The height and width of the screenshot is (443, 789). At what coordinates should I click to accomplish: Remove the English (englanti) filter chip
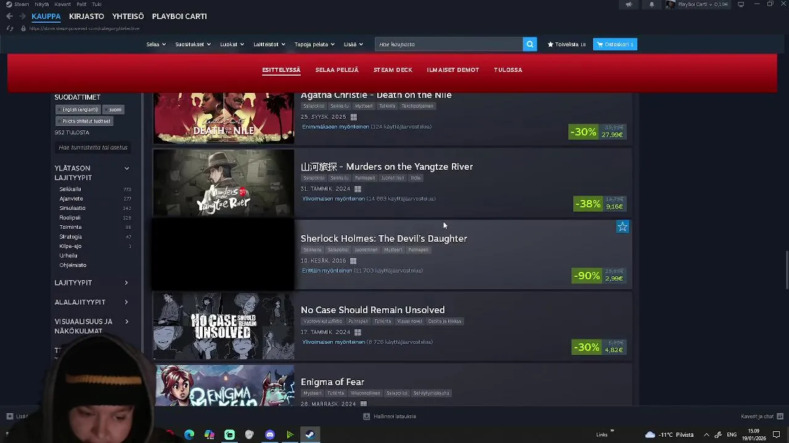78,110
